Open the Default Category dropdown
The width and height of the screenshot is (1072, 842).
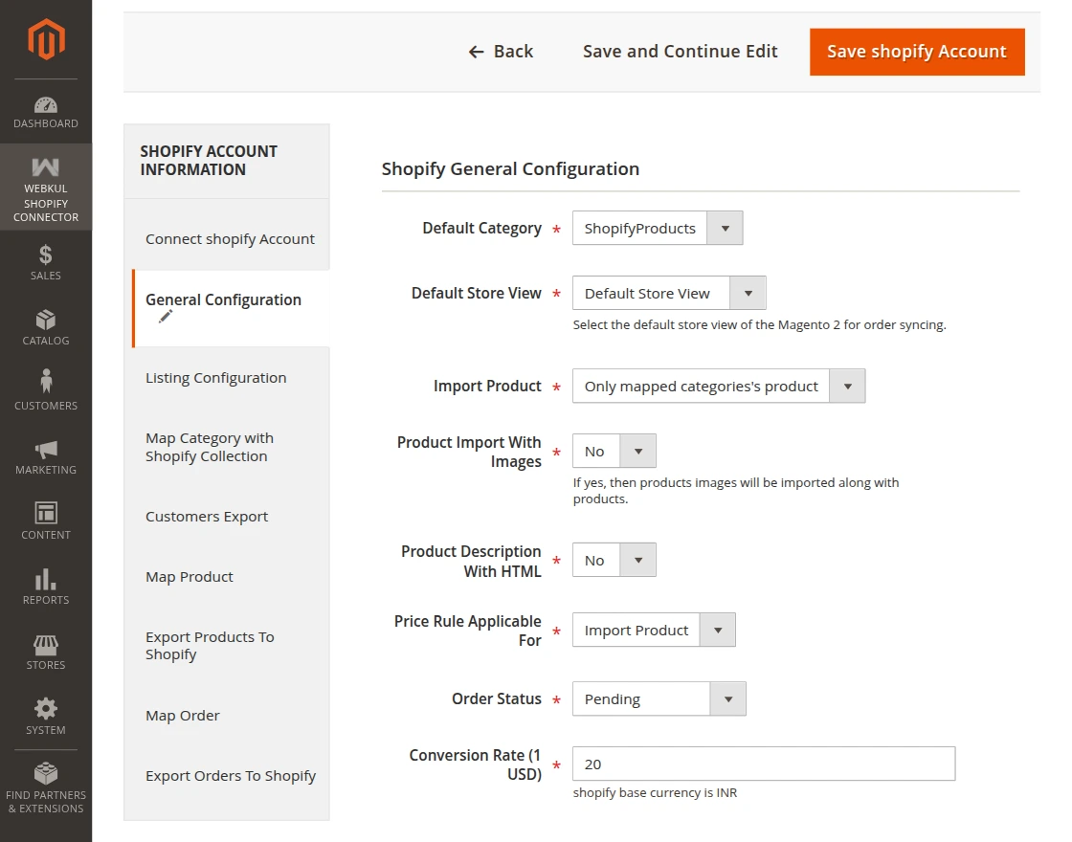coord(726,228)
